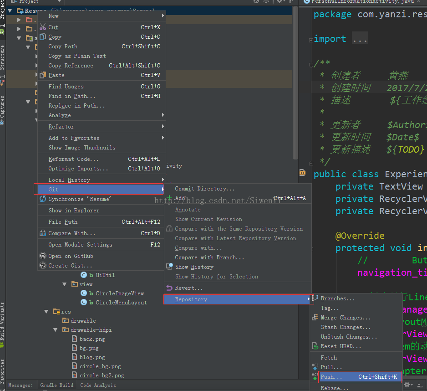Screen dimensions: 427x391
Task: Select Rebase... menu item
Action: (356, 388)
